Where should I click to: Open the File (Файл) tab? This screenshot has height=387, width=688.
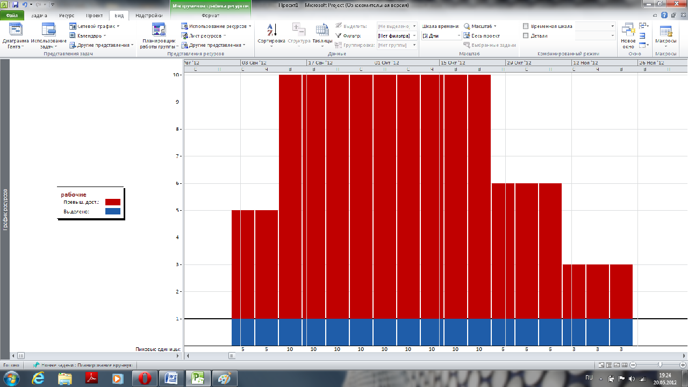(x=12, y=16)
